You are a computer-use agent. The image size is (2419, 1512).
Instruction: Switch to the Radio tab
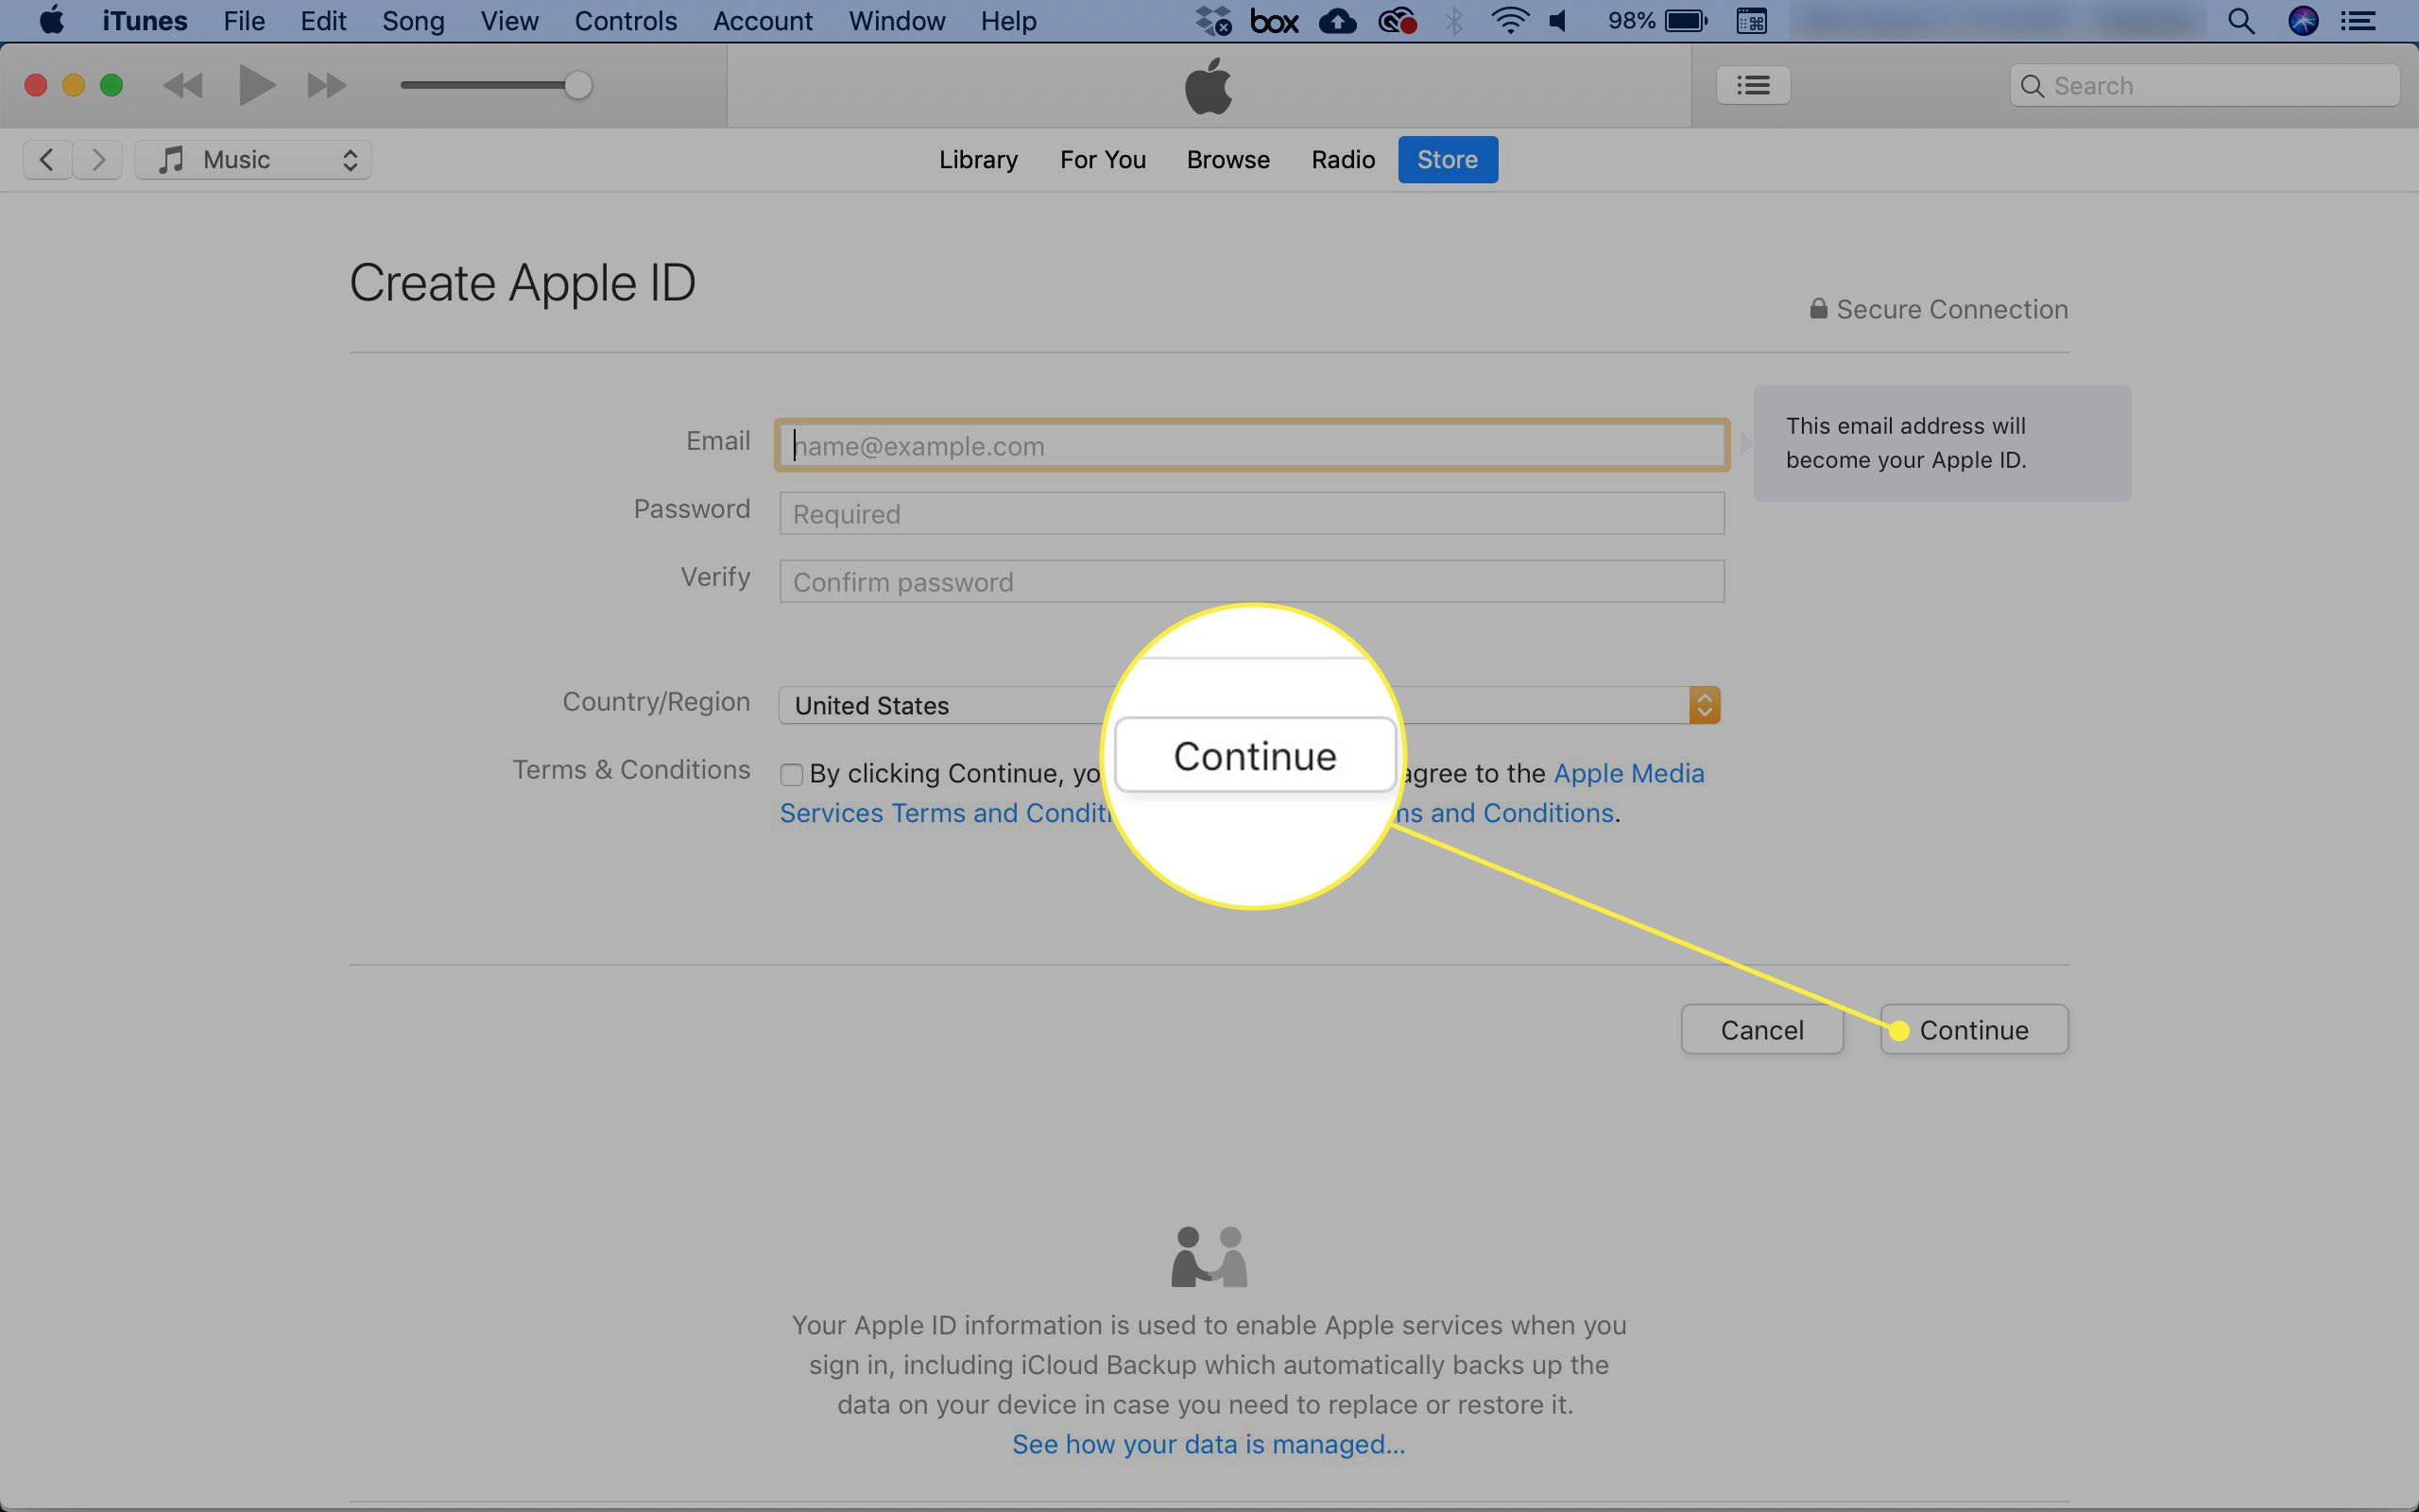click(x=1343, y=160)
